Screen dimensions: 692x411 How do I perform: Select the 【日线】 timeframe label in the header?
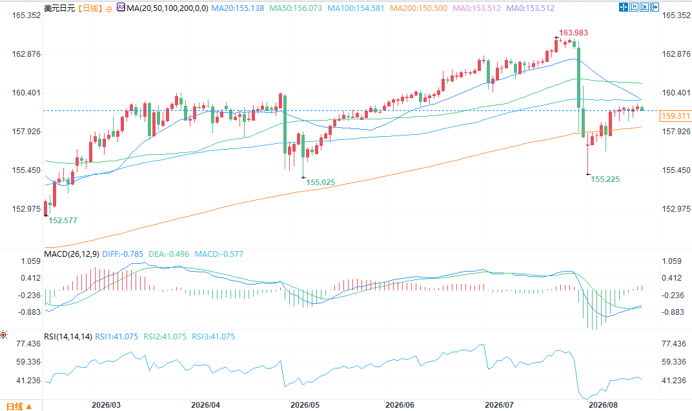click(90, 8)
